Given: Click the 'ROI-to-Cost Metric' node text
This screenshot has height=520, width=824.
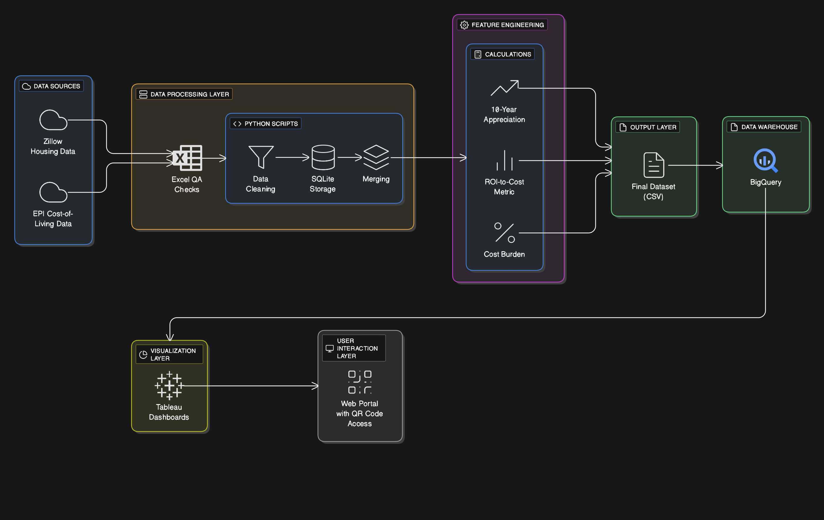Looking at the screenshot, I should click(x=504, y=187).
